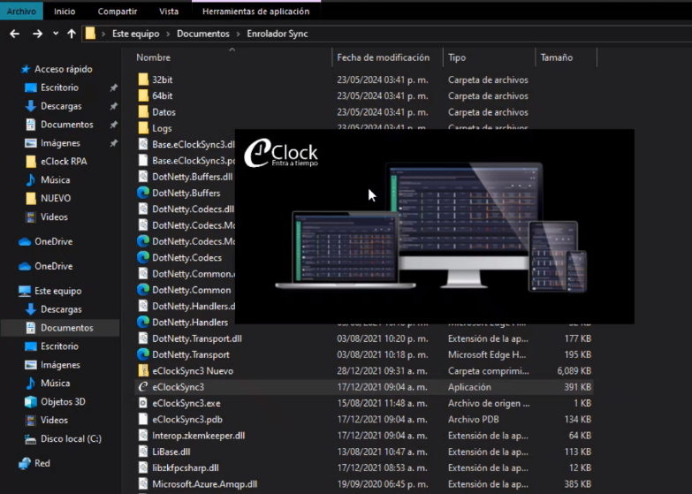Screen dimensions: 692x494
Task: Select the 32bit folder icon
Action: 143,80
